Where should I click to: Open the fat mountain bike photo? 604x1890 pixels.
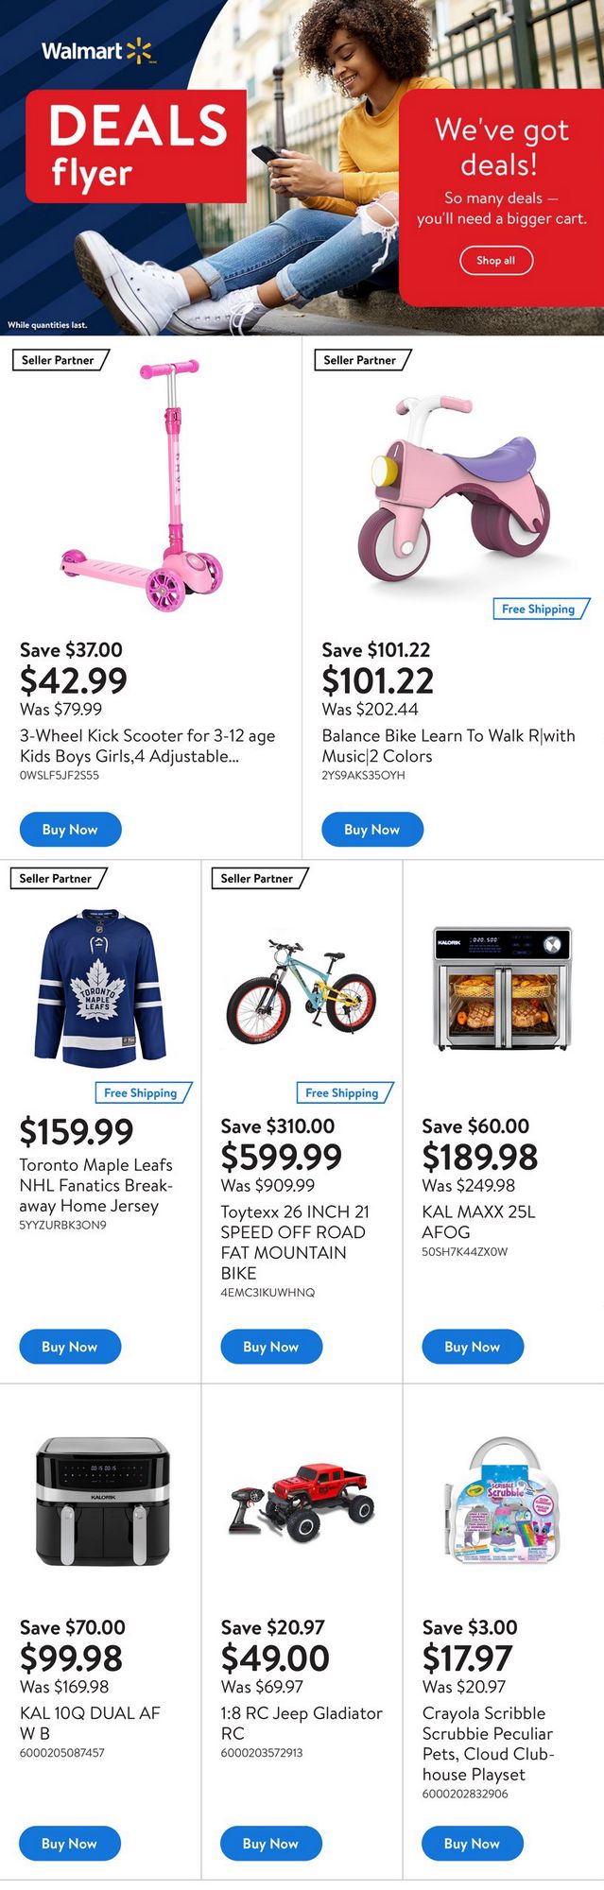(x=301, y=991)
